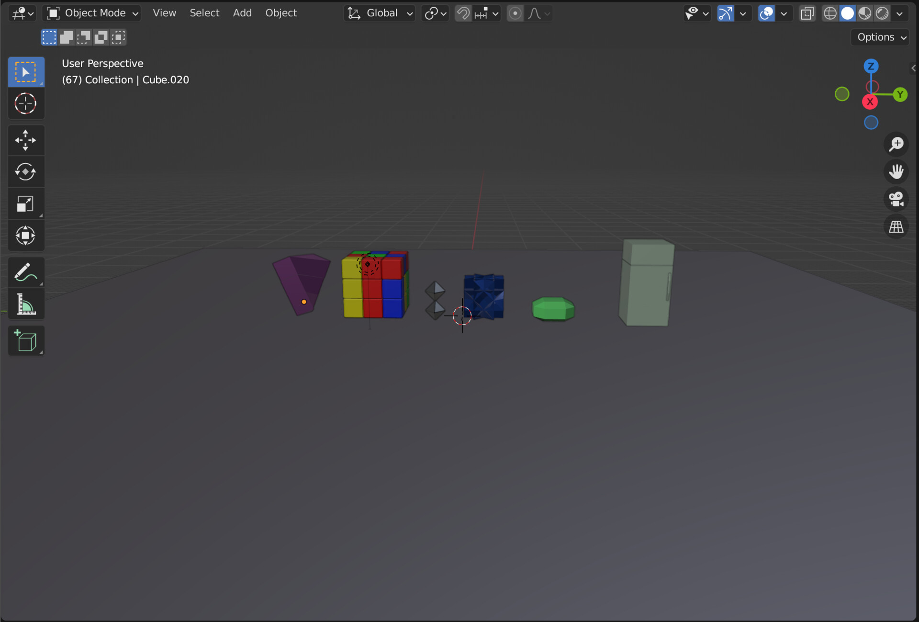
Task: Select the Move tool in the toolbar
Action: tap(26, 140)
